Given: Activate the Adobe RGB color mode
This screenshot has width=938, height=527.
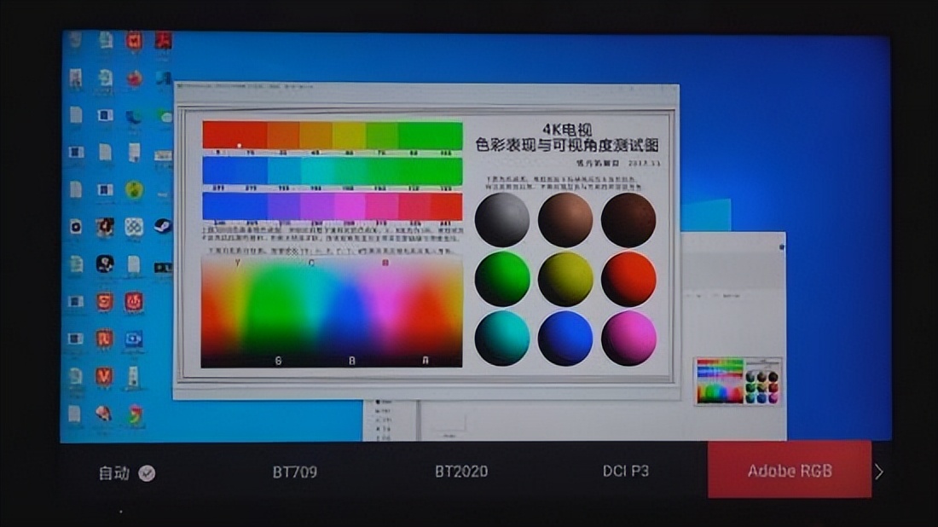Looking at the screenshot, I should click(x=789, y=470).
